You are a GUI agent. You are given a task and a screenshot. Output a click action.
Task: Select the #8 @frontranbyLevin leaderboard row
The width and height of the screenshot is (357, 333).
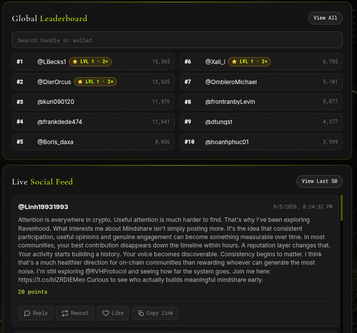[x=261, y=102]
